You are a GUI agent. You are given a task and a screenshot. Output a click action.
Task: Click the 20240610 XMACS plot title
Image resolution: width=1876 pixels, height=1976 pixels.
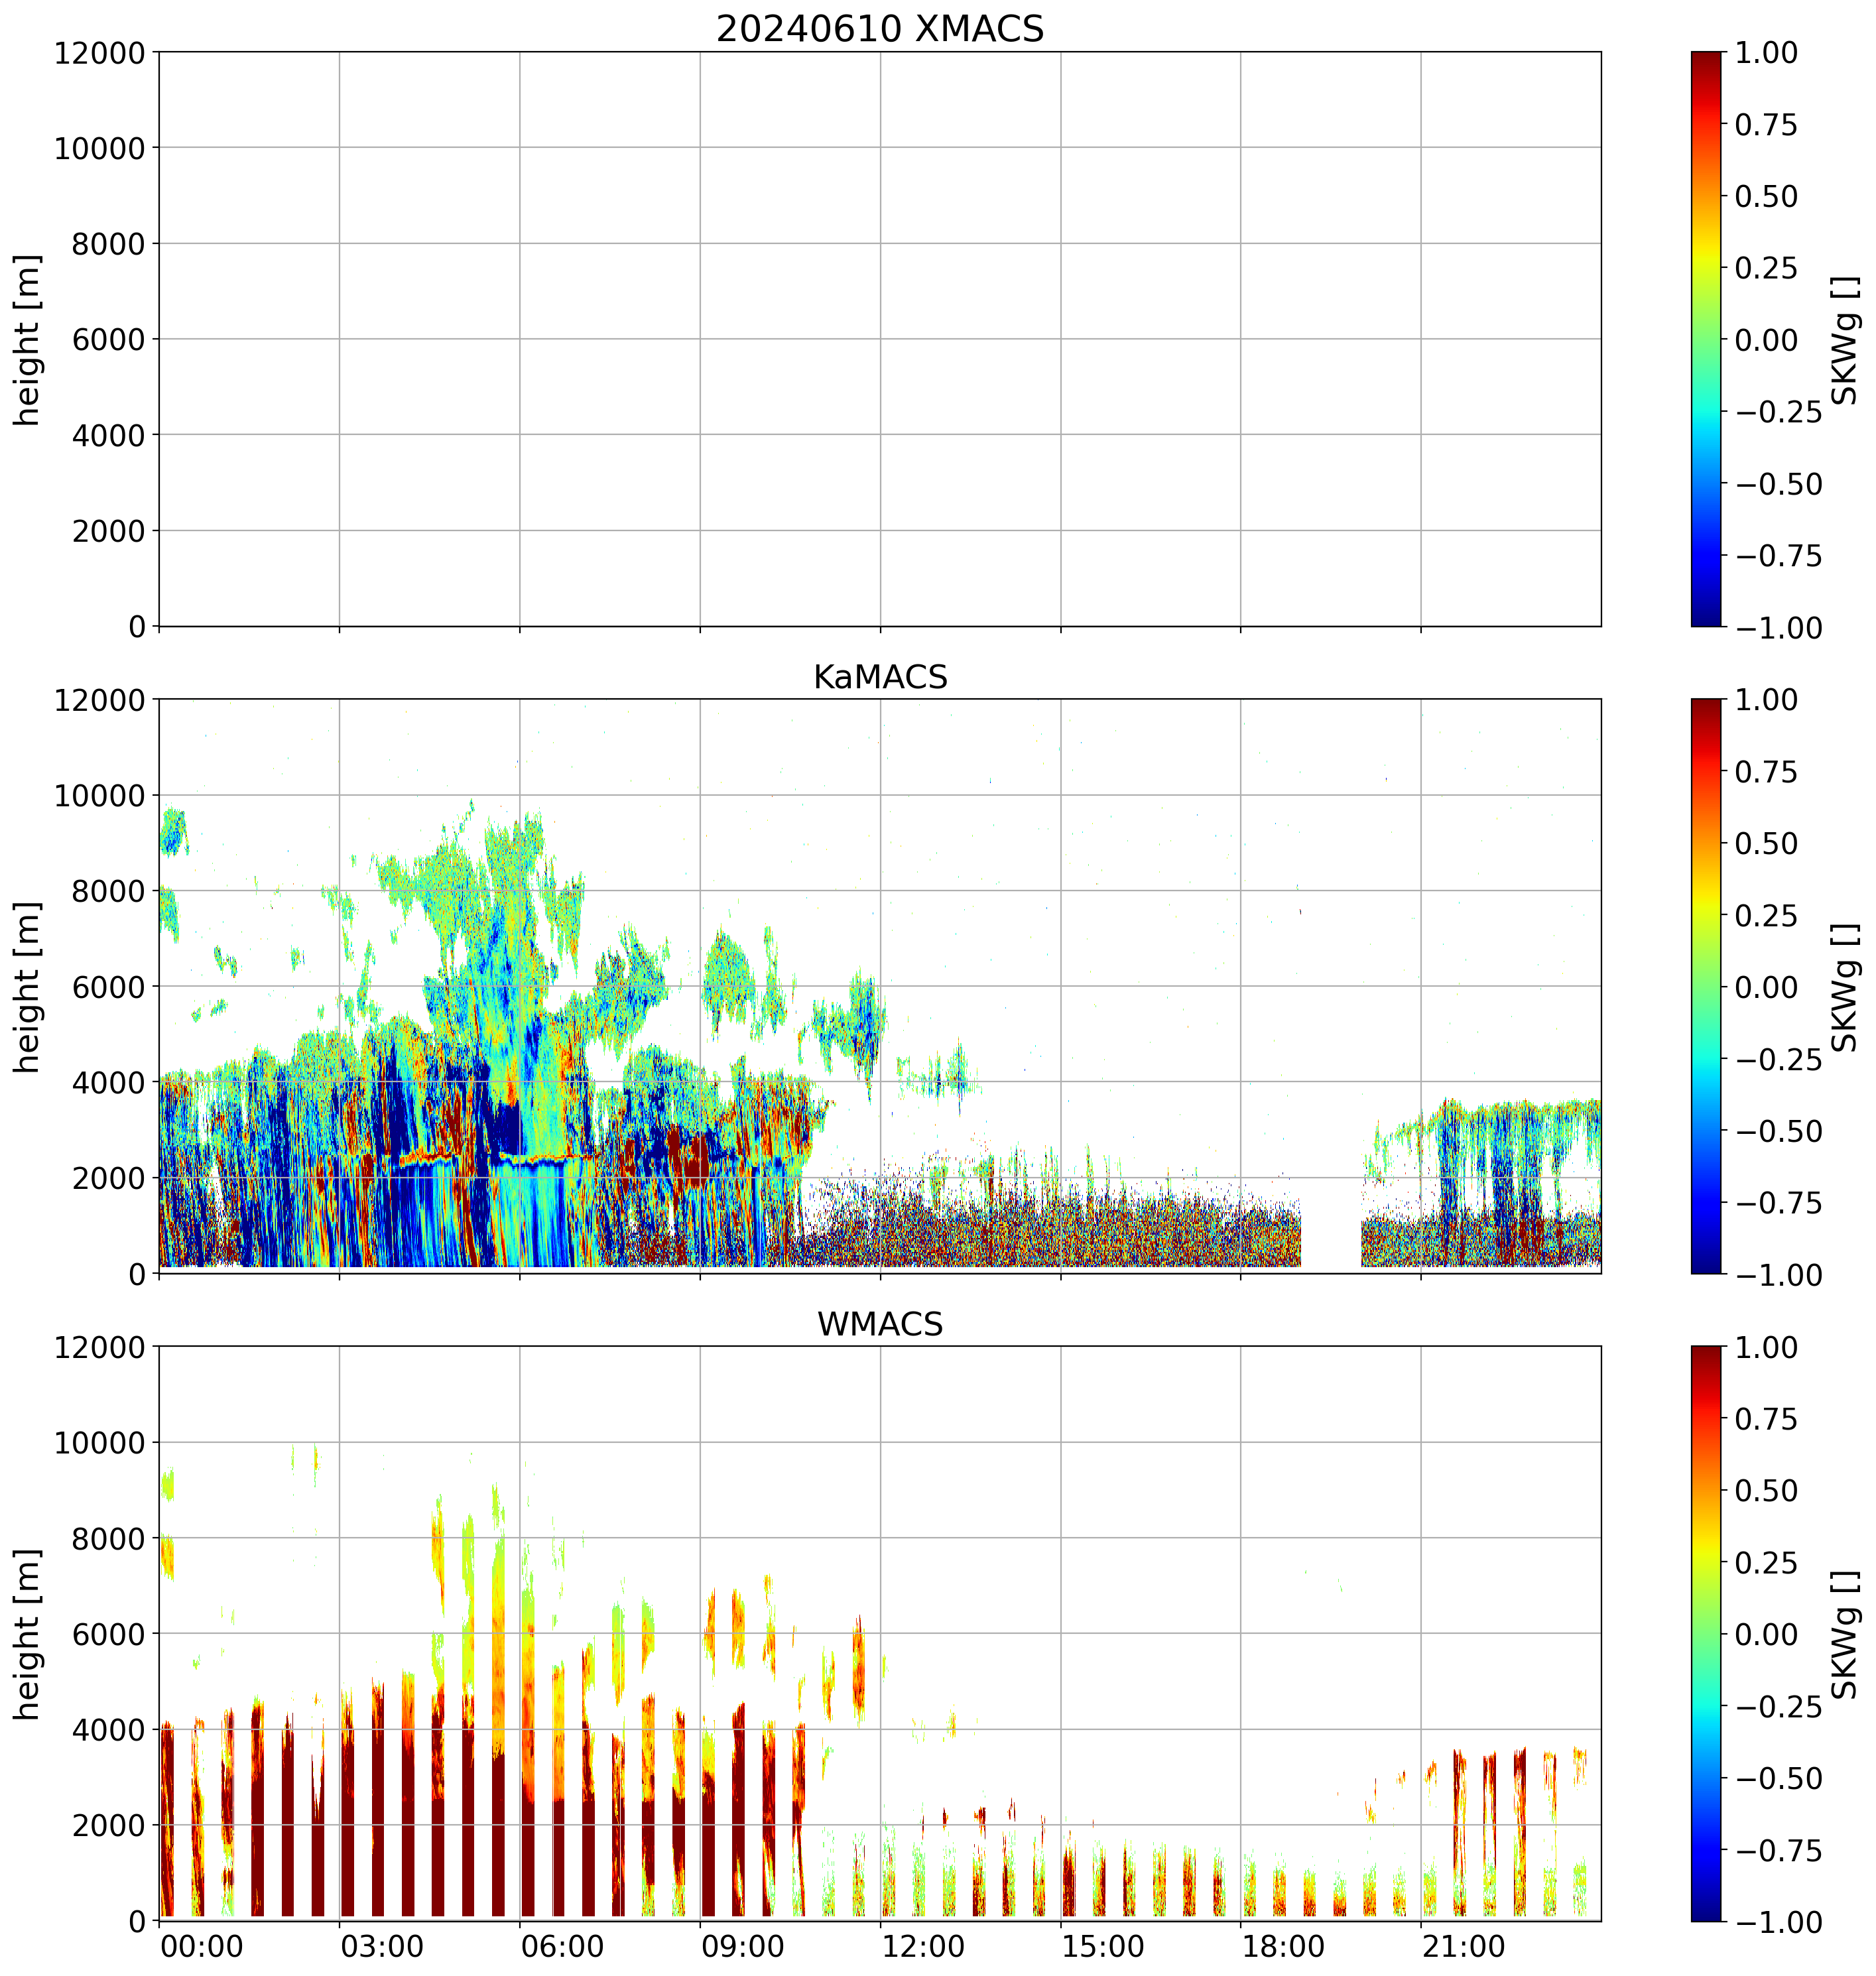point(879,29)
